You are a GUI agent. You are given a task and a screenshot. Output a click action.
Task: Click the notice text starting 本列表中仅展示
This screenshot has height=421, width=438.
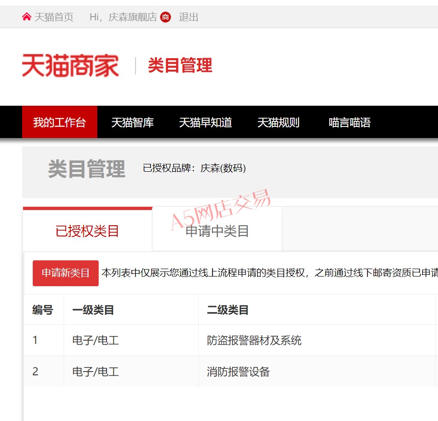tap(270, 273)
